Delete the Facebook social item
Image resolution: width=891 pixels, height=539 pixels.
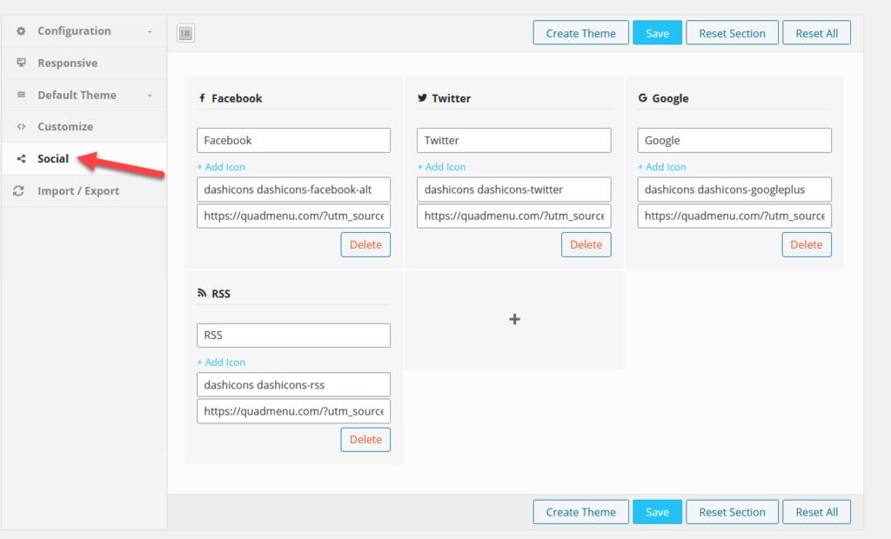(365, 244)
